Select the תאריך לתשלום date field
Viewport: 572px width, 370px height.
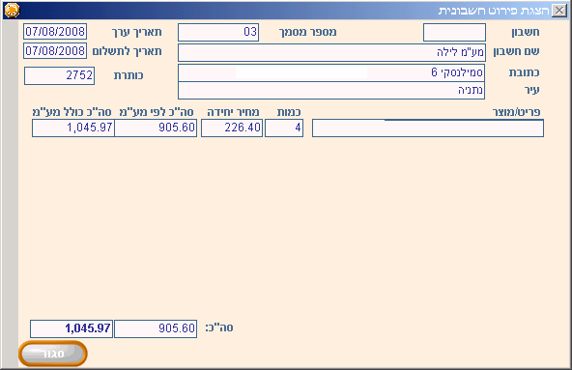coord(55,51)
